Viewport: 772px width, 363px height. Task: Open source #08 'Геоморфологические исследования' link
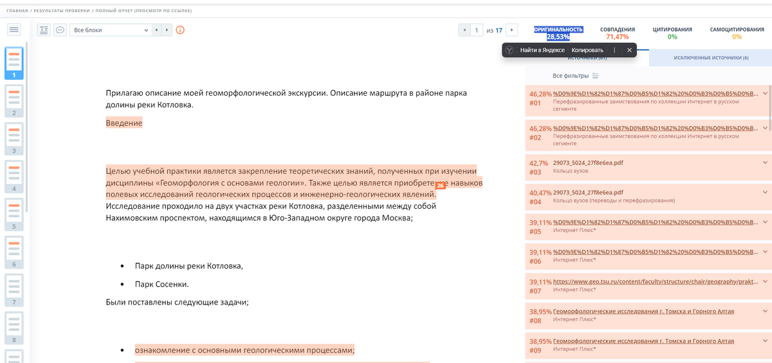click(x=643, y=312)
